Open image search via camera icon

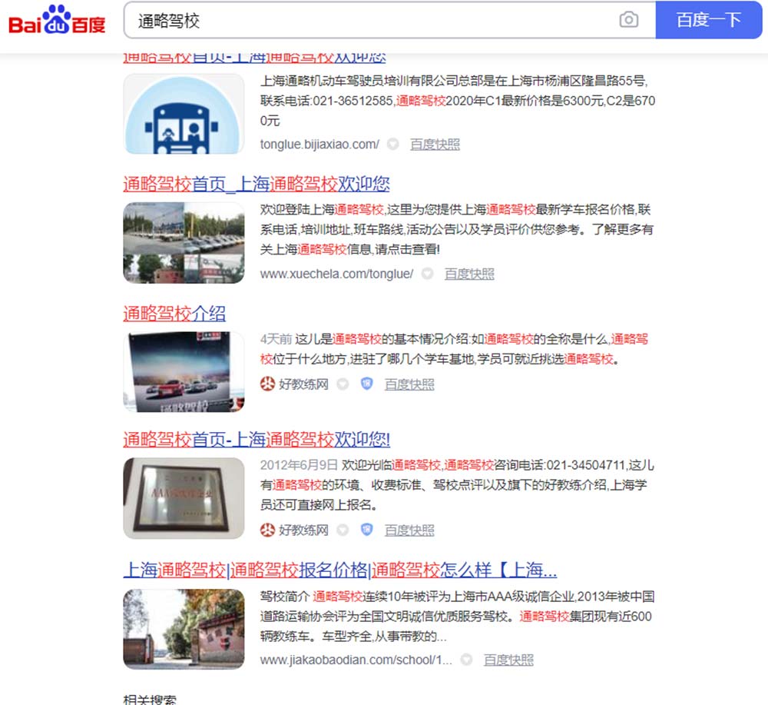pyautogui.click(x=628, y=20)
